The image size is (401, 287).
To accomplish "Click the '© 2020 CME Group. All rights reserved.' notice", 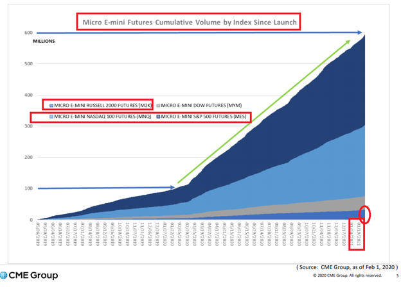I will pyautogui.click(x=347, y=275).
